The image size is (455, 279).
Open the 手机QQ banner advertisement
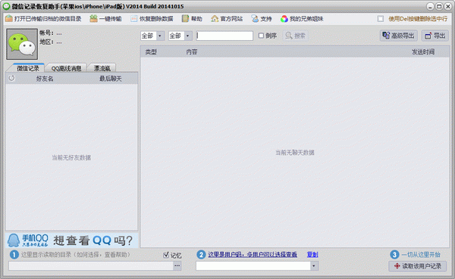72,240
